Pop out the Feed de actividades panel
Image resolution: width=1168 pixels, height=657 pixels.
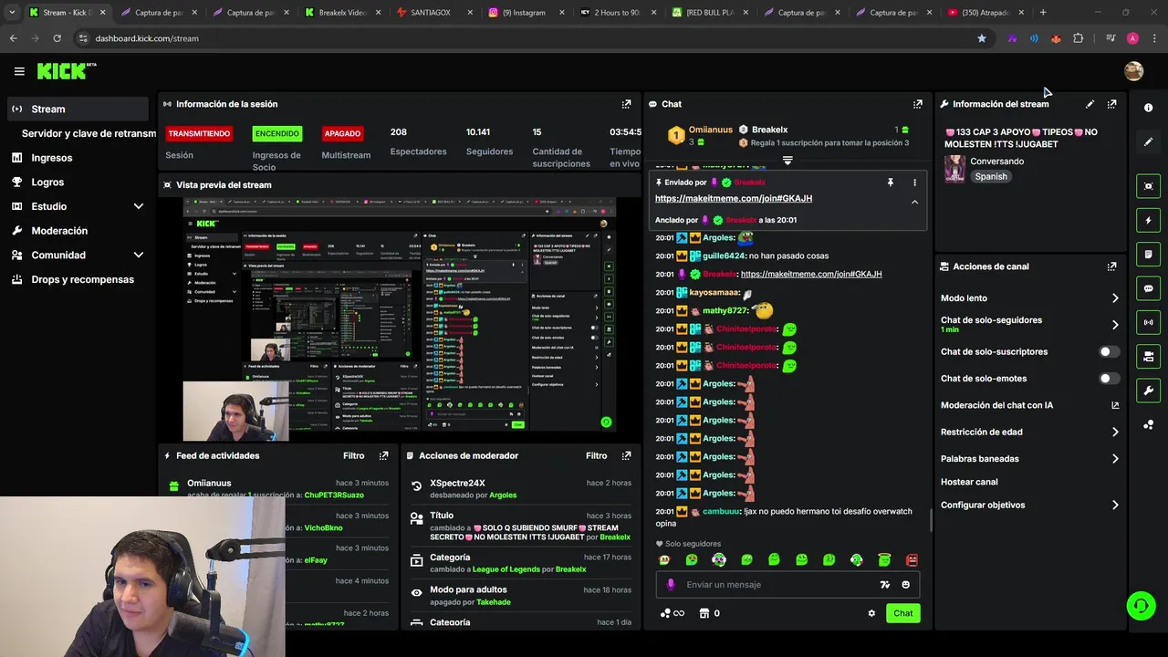pos(383,455)
